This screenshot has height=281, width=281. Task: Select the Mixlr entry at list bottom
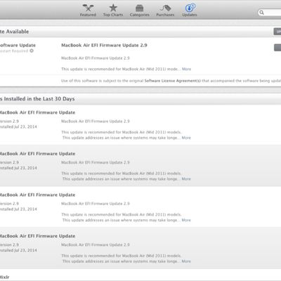pyautogui.click(x=4, y=277)
